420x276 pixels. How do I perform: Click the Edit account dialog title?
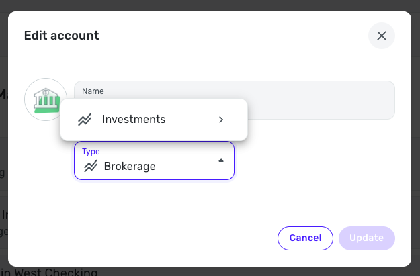(x=62, y=36)
